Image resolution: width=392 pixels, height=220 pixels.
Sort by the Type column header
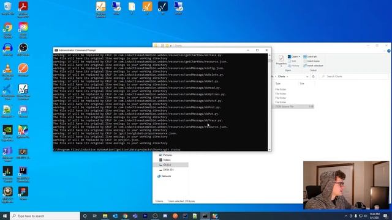pos(278,84)
